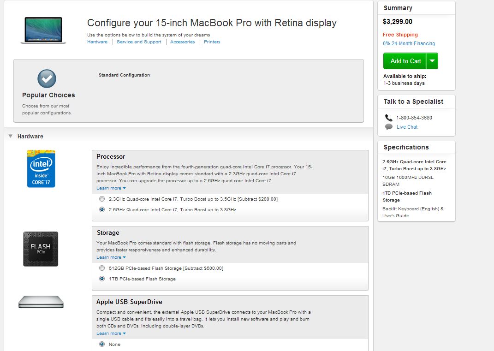This screenshot has width=494, height=351.
Task: Click the Popular Choices checkmark icon
Action: coord(47,79)
